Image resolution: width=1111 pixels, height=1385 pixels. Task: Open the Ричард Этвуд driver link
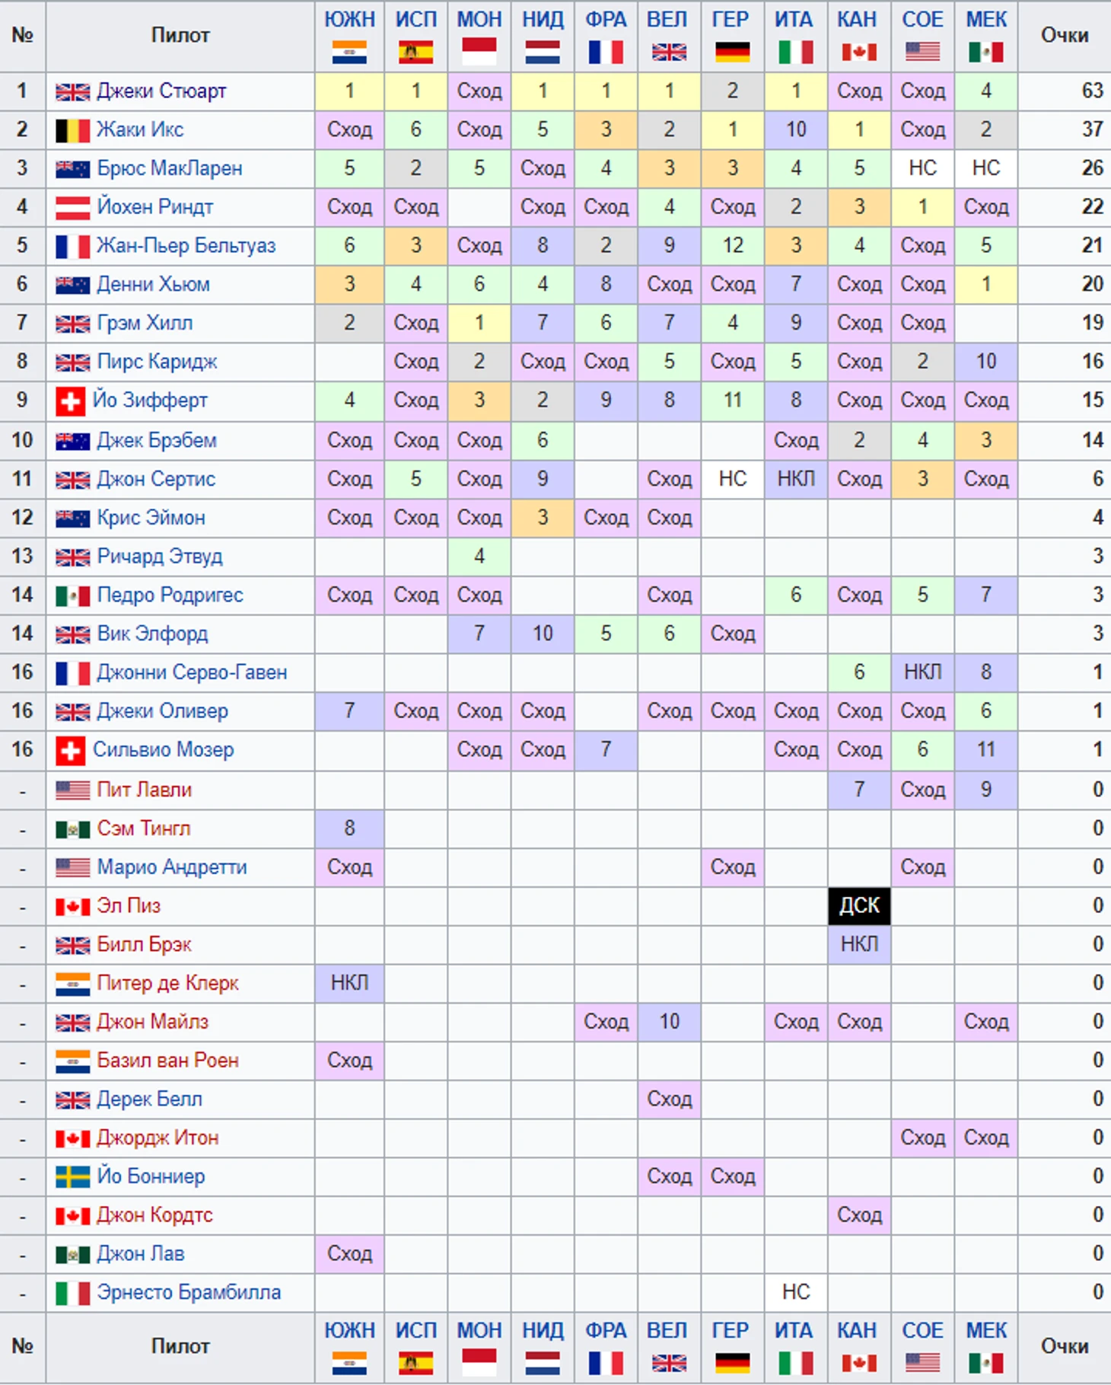(160, 557)
